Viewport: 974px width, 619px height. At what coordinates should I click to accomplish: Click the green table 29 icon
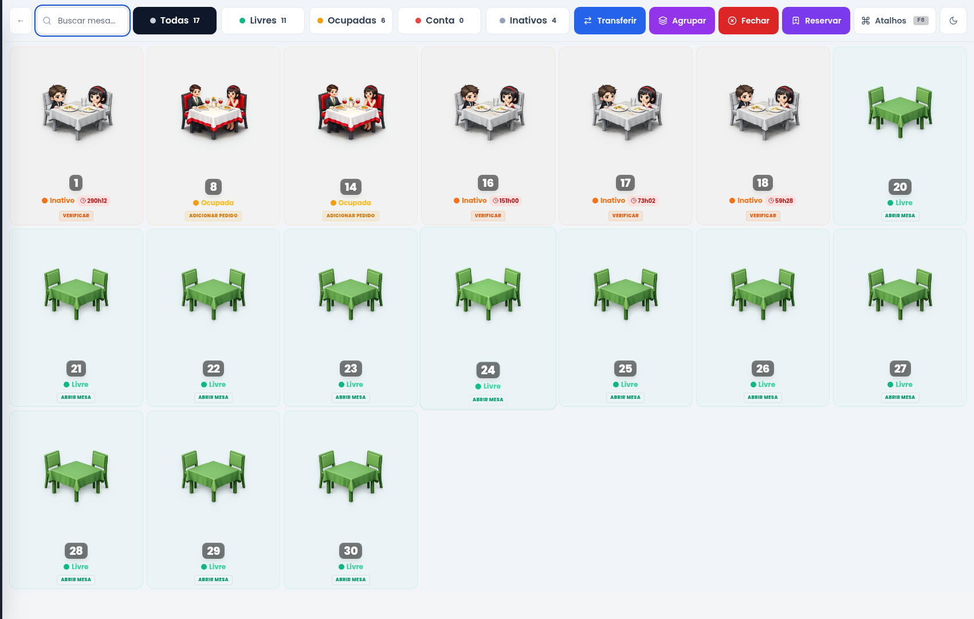(x=214, y=476)
